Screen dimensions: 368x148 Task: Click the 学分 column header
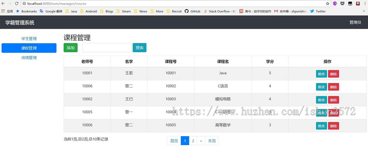pos(270,62)
